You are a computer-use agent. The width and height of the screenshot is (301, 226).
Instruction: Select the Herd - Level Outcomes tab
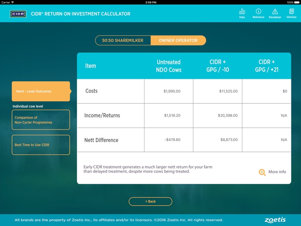tap(41, 91)
